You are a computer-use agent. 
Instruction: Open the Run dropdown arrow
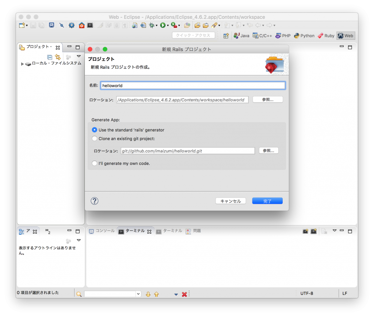coord(168,25)
